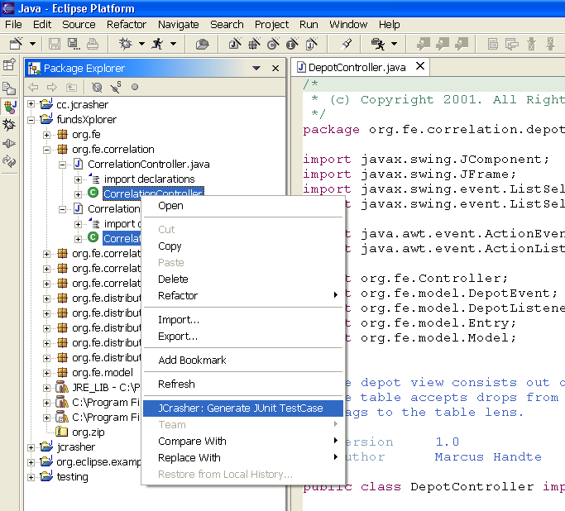Open the Compare With submenu

click(x=243, y=442)
